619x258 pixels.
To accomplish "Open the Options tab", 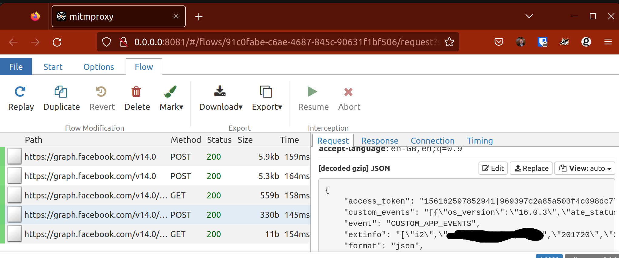I will point(99,67).
